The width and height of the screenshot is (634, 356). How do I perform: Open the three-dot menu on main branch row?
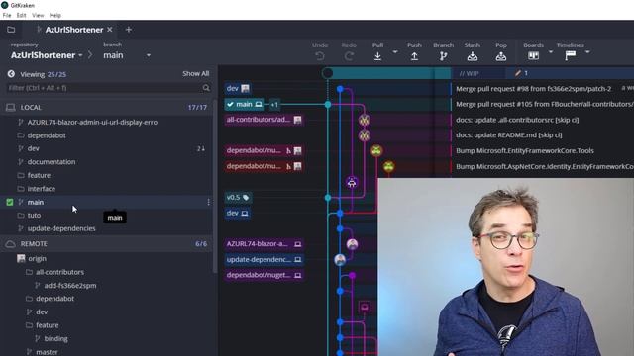point(208,202)
